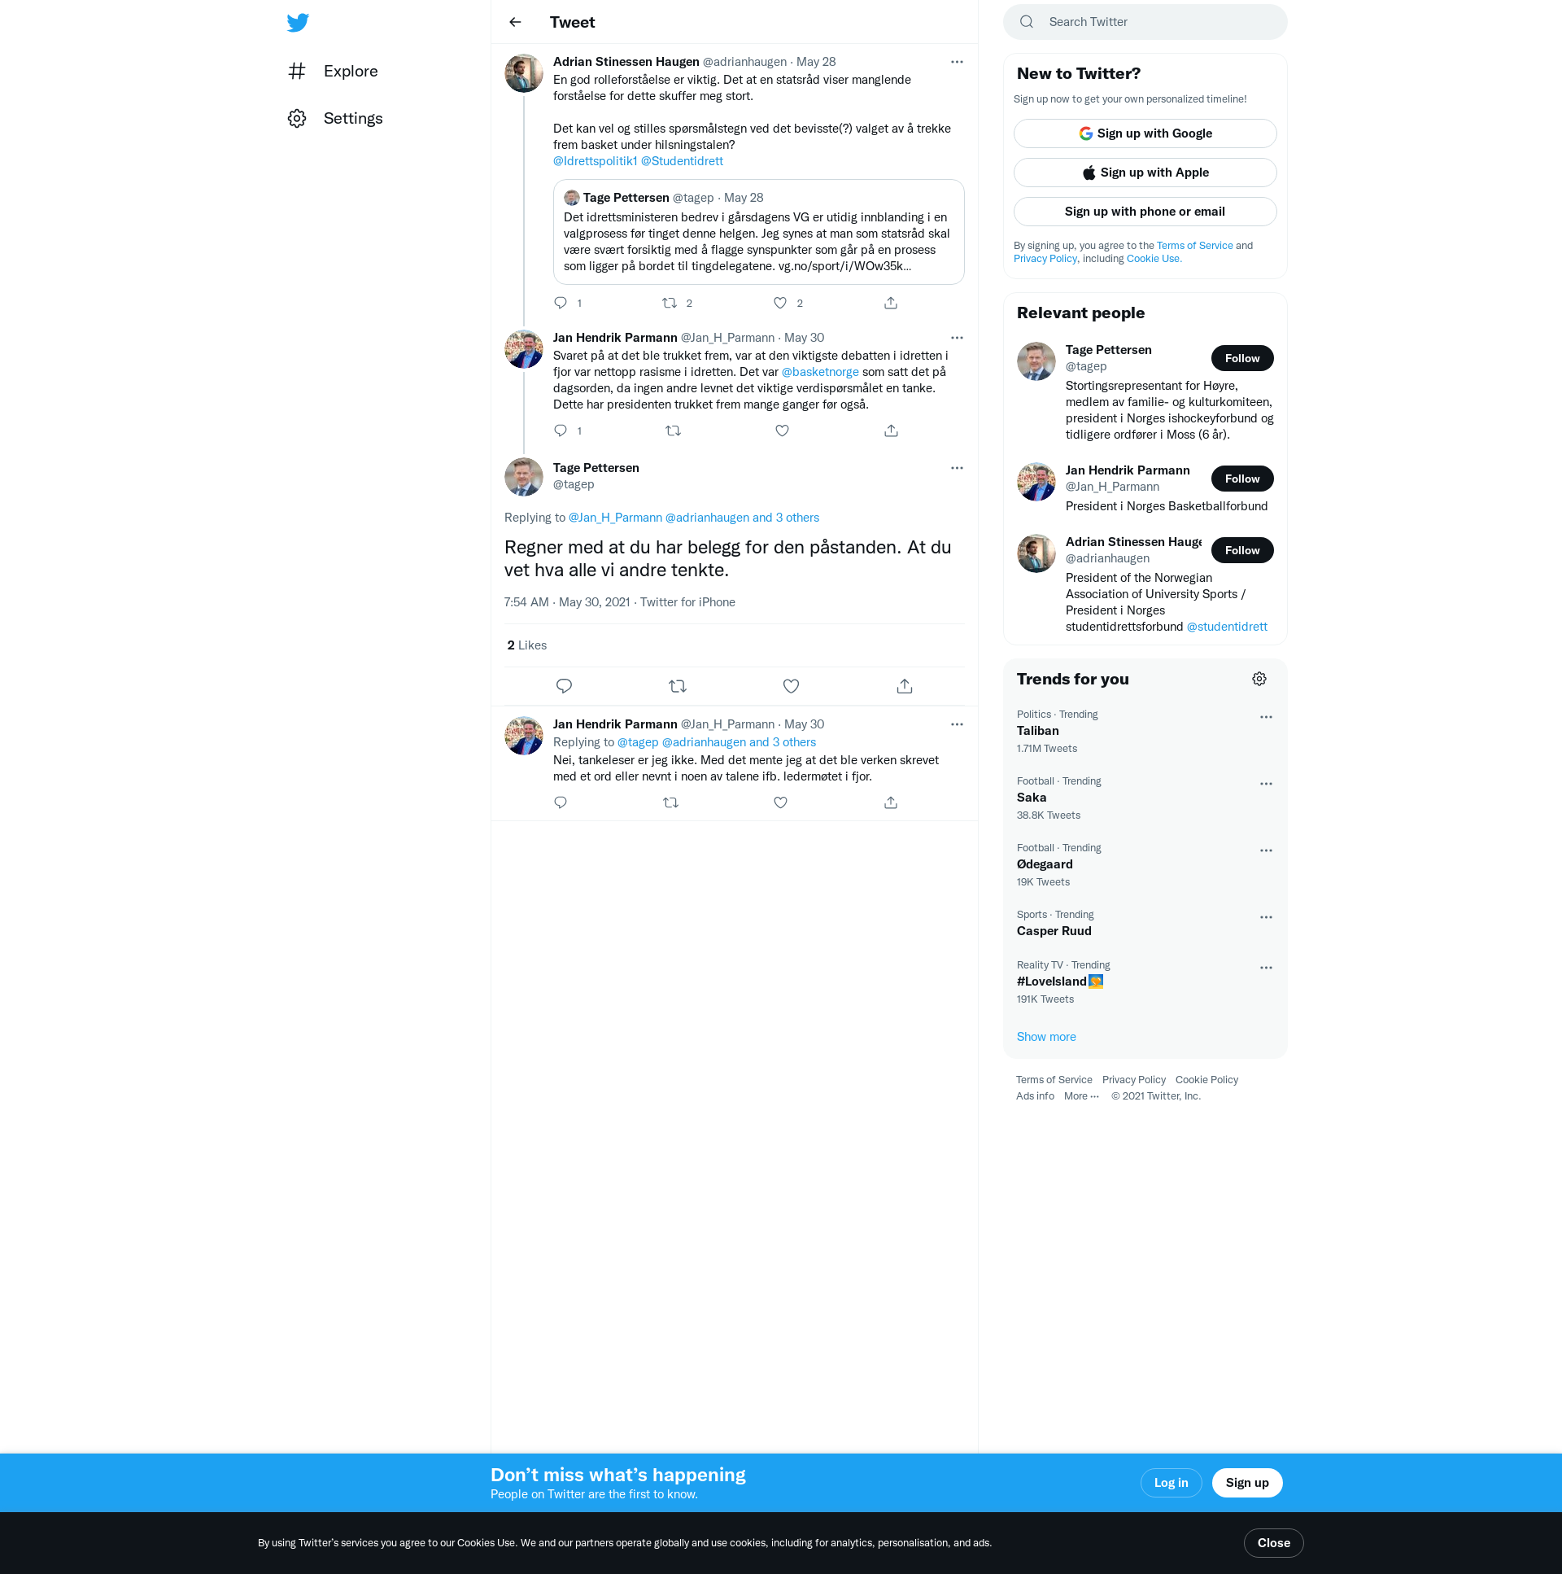Open the Cookie Use link
The image size is (1562, 1574).
click(x=1153, y=259)
